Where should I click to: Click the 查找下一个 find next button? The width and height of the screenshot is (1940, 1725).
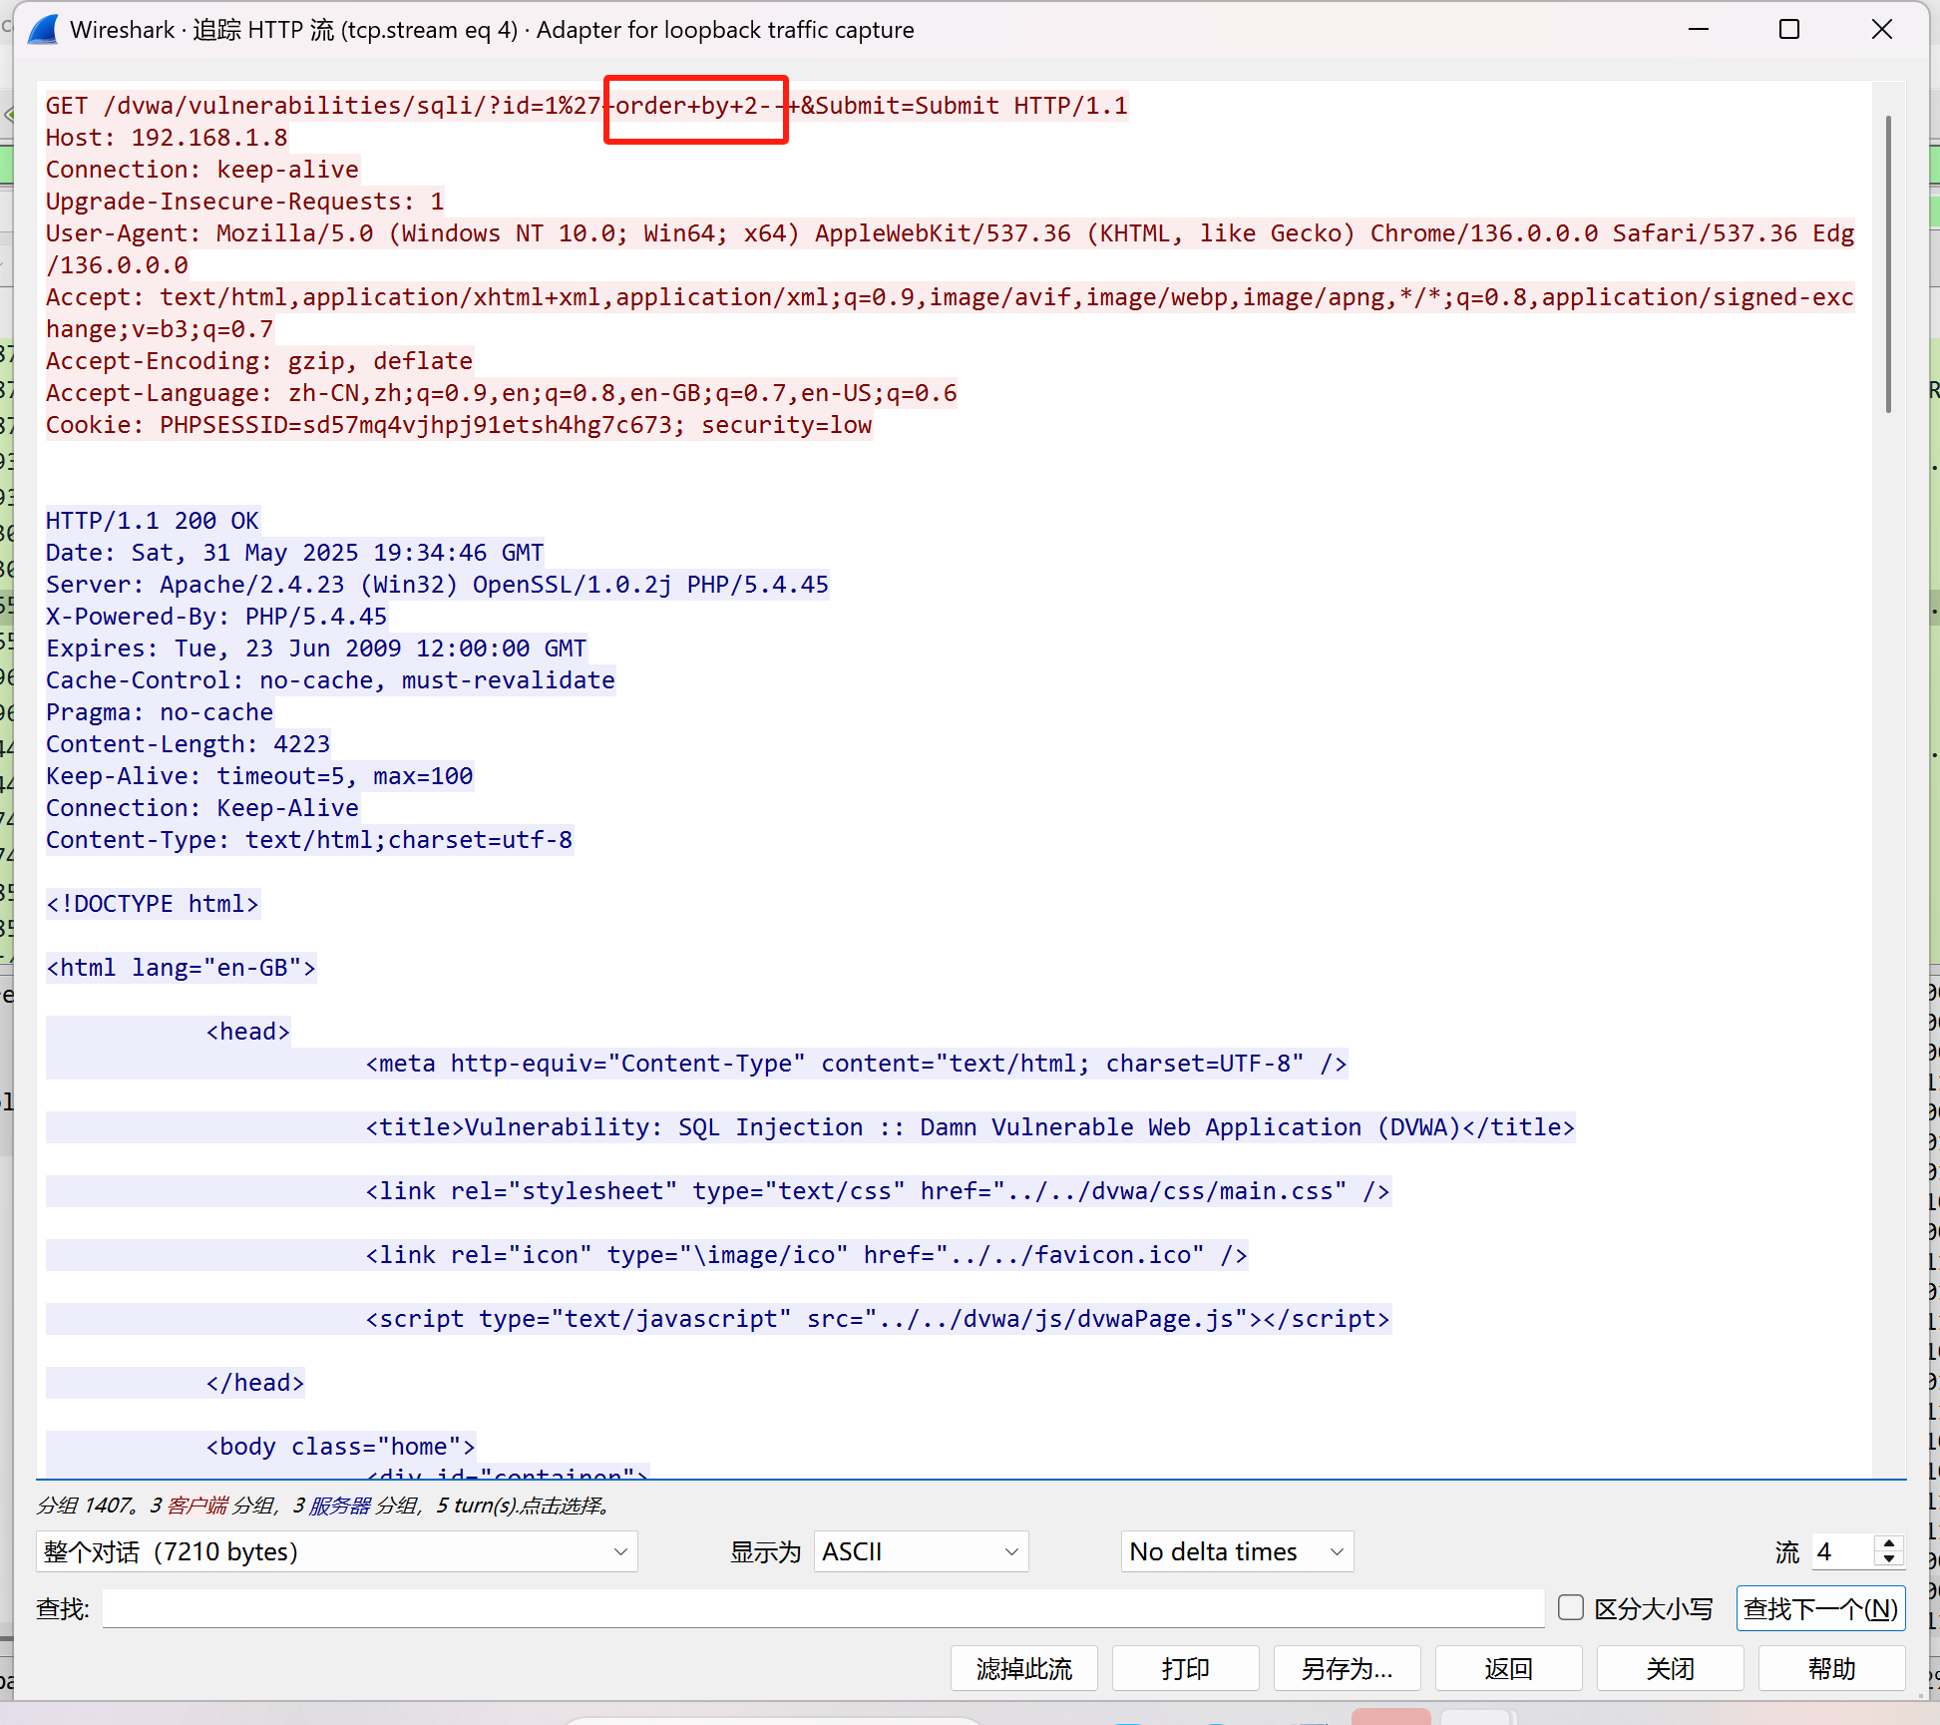[1819, 1608]
